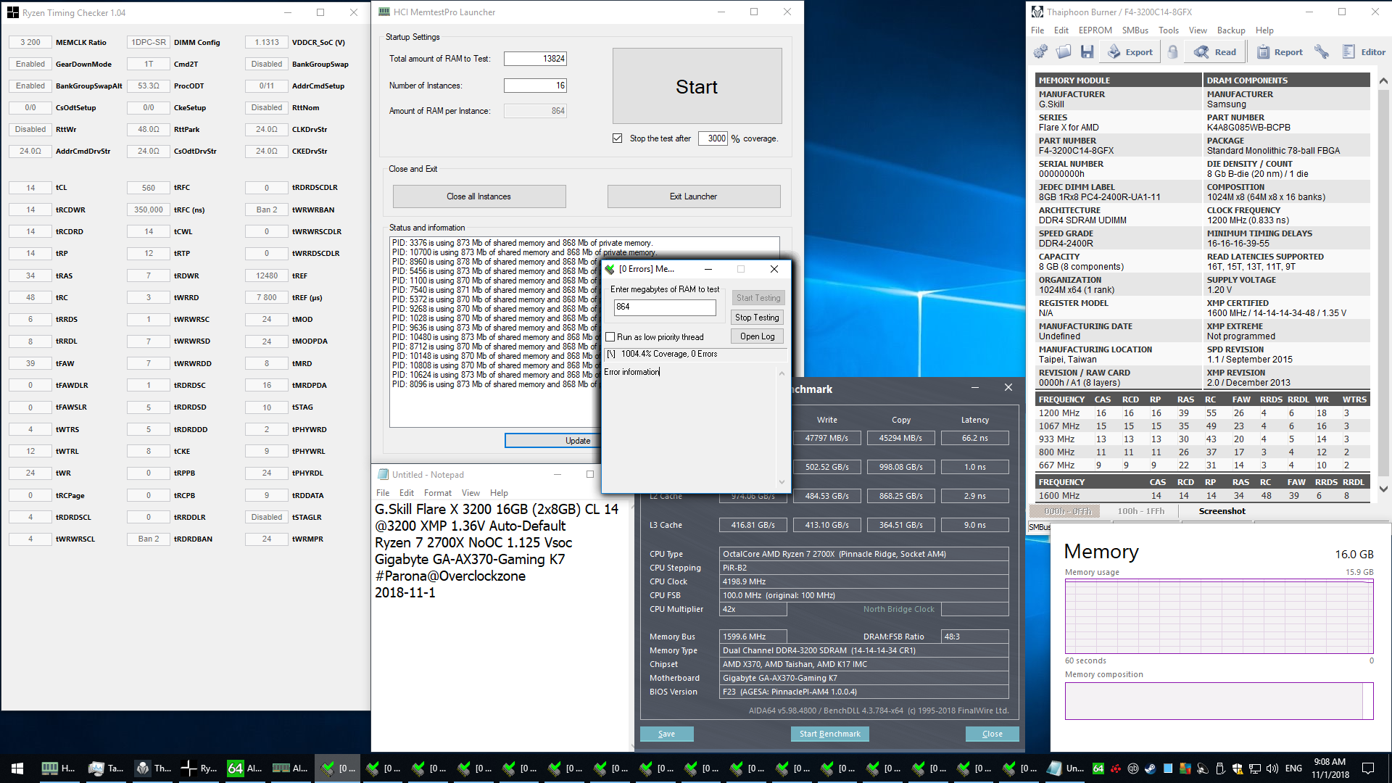Viewport: 1392px width, 783px height.
Task: Save dump with floppy disk icon
Action: [x=1087, y=51]
